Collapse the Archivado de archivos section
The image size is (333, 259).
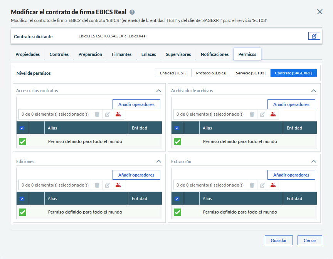pos(313,91)
